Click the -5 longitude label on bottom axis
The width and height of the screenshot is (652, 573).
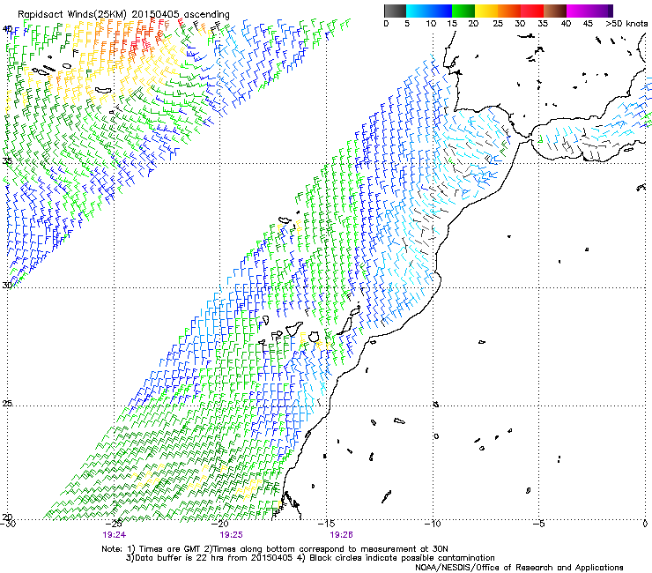(x=539, y=524)
